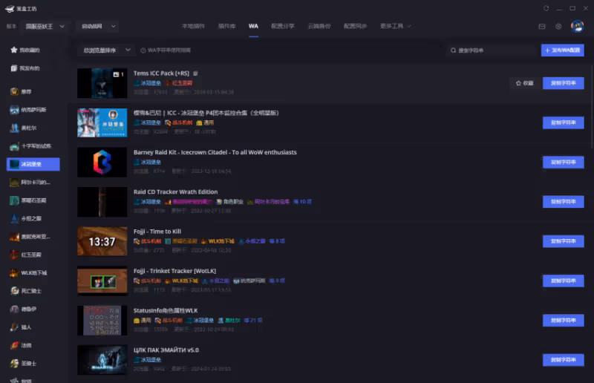
Task: Select the Mage class category
Action: pyautogui.click(x=22, y=345)
